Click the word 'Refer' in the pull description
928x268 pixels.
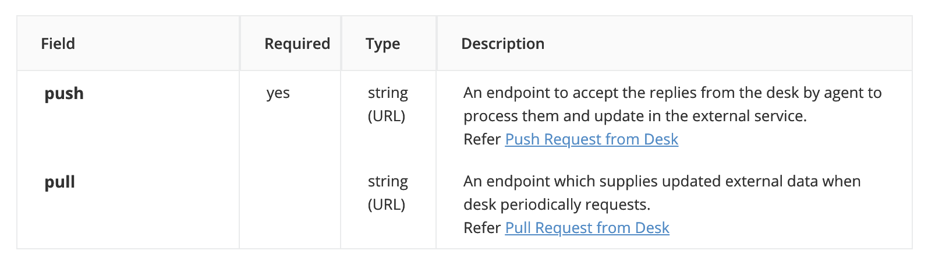481,228
